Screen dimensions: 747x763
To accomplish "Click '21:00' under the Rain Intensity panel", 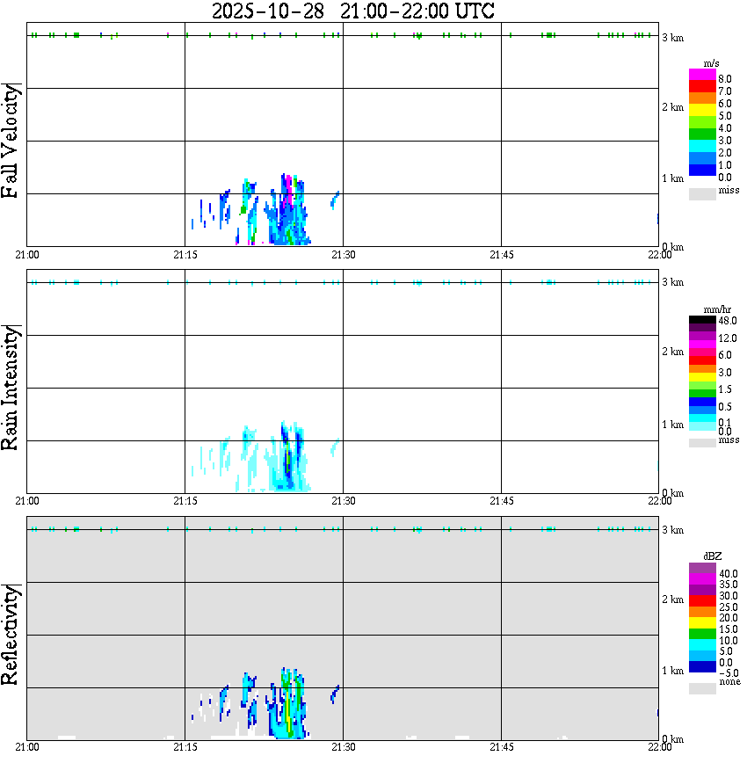I will (x=27, y=501).
